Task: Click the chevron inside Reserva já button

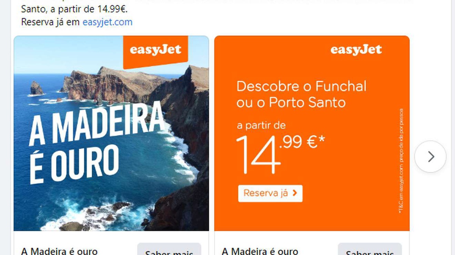Action: click(295, 193)
